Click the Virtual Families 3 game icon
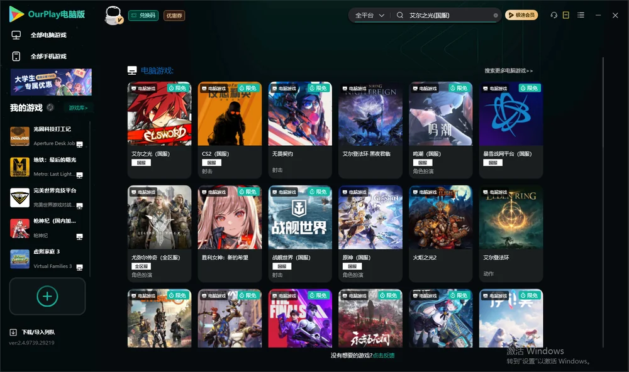Screen dimensions: 629x372 tap(19, 259)
